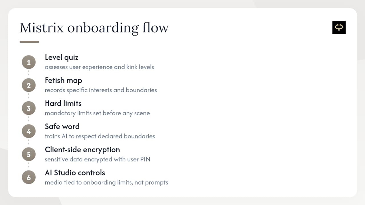Click the black collar logo icon
The width and height of the screenshot is (365, 205).
(339, 27)
